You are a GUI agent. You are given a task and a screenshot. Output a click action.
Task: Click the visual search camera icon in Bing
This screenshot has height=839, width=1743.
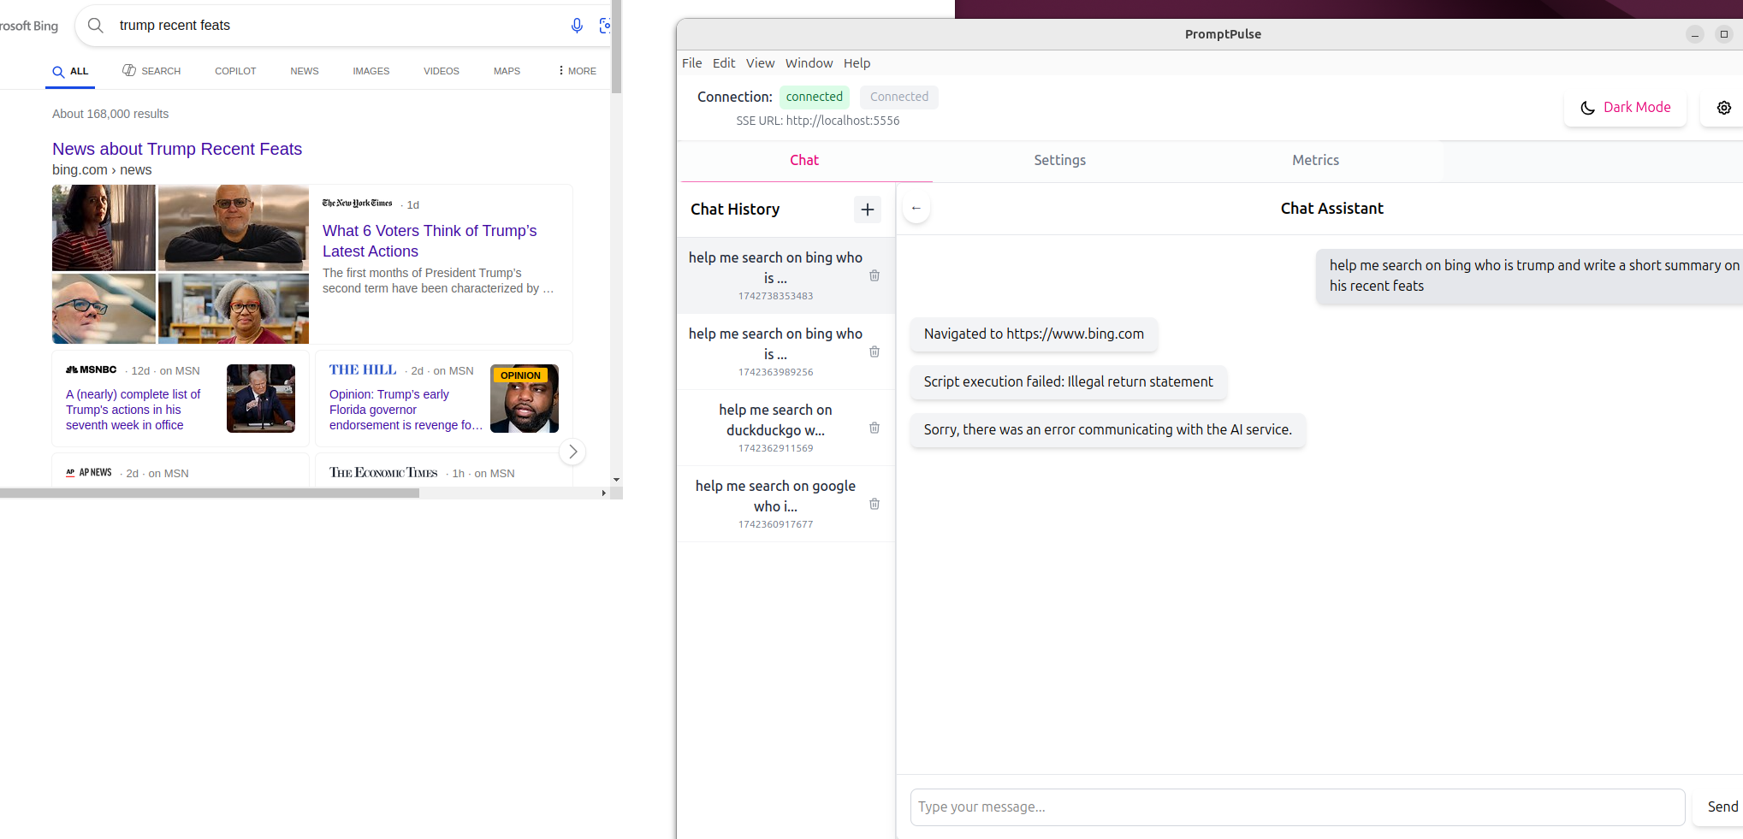(605, 26)
